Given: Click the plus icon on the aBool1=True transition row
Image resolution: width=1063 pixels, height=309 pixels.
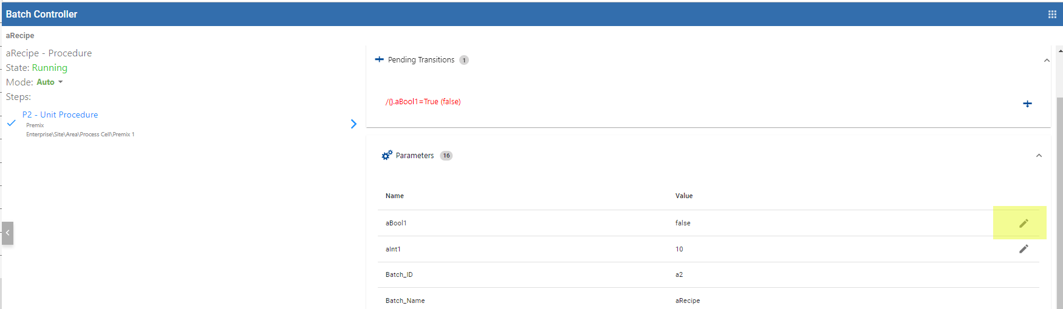Looking at the screenshot, I should pos(1027,104).
